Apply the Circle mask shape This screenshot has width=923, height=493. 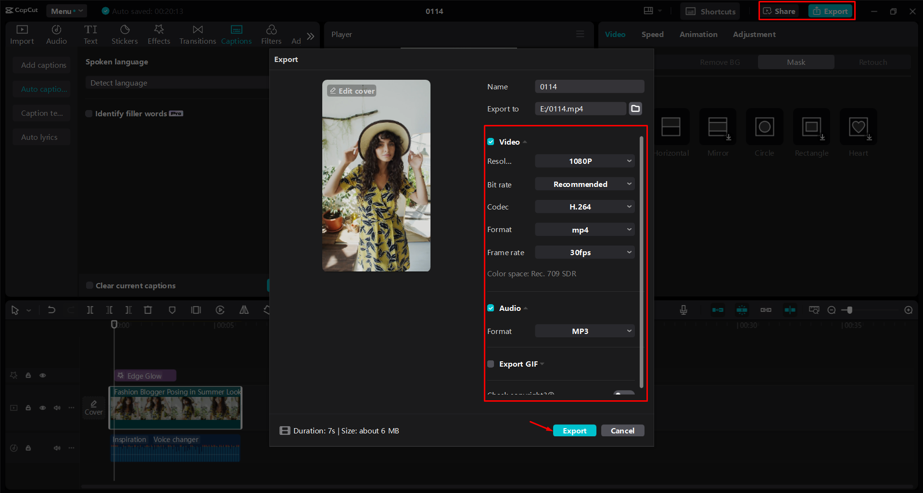point(764,127)
